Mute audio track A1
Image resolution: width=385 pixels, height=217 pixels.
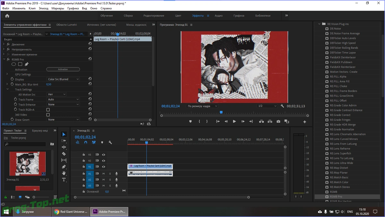104,174
